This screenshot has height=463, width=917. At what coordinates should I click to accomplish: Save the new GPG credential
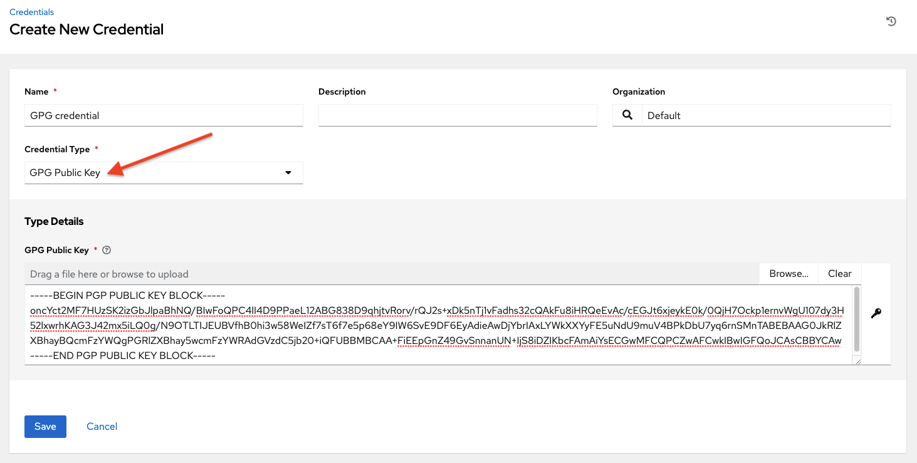pyautogui.click(x=45, y=426)
